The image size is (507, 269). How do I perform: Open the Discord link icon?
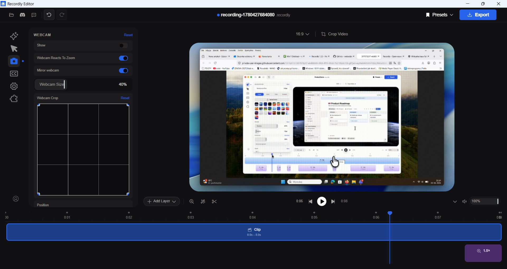point(22,15)
